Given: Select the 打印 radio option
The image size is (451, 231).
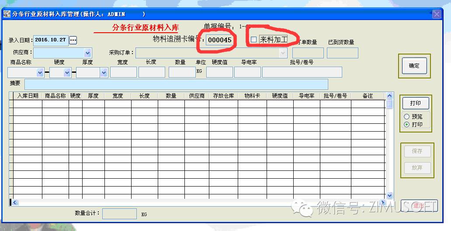Looking at the screenshot, I should point(407,124).
